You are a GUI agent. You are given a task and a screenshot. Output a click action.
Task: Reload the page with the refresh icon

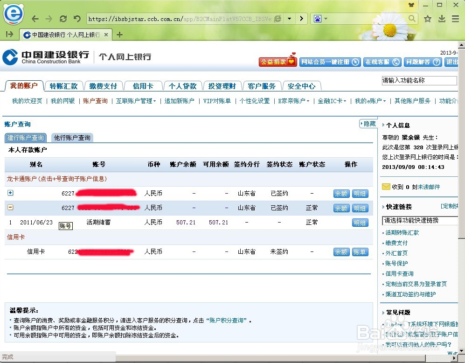(x=63, y=19)
